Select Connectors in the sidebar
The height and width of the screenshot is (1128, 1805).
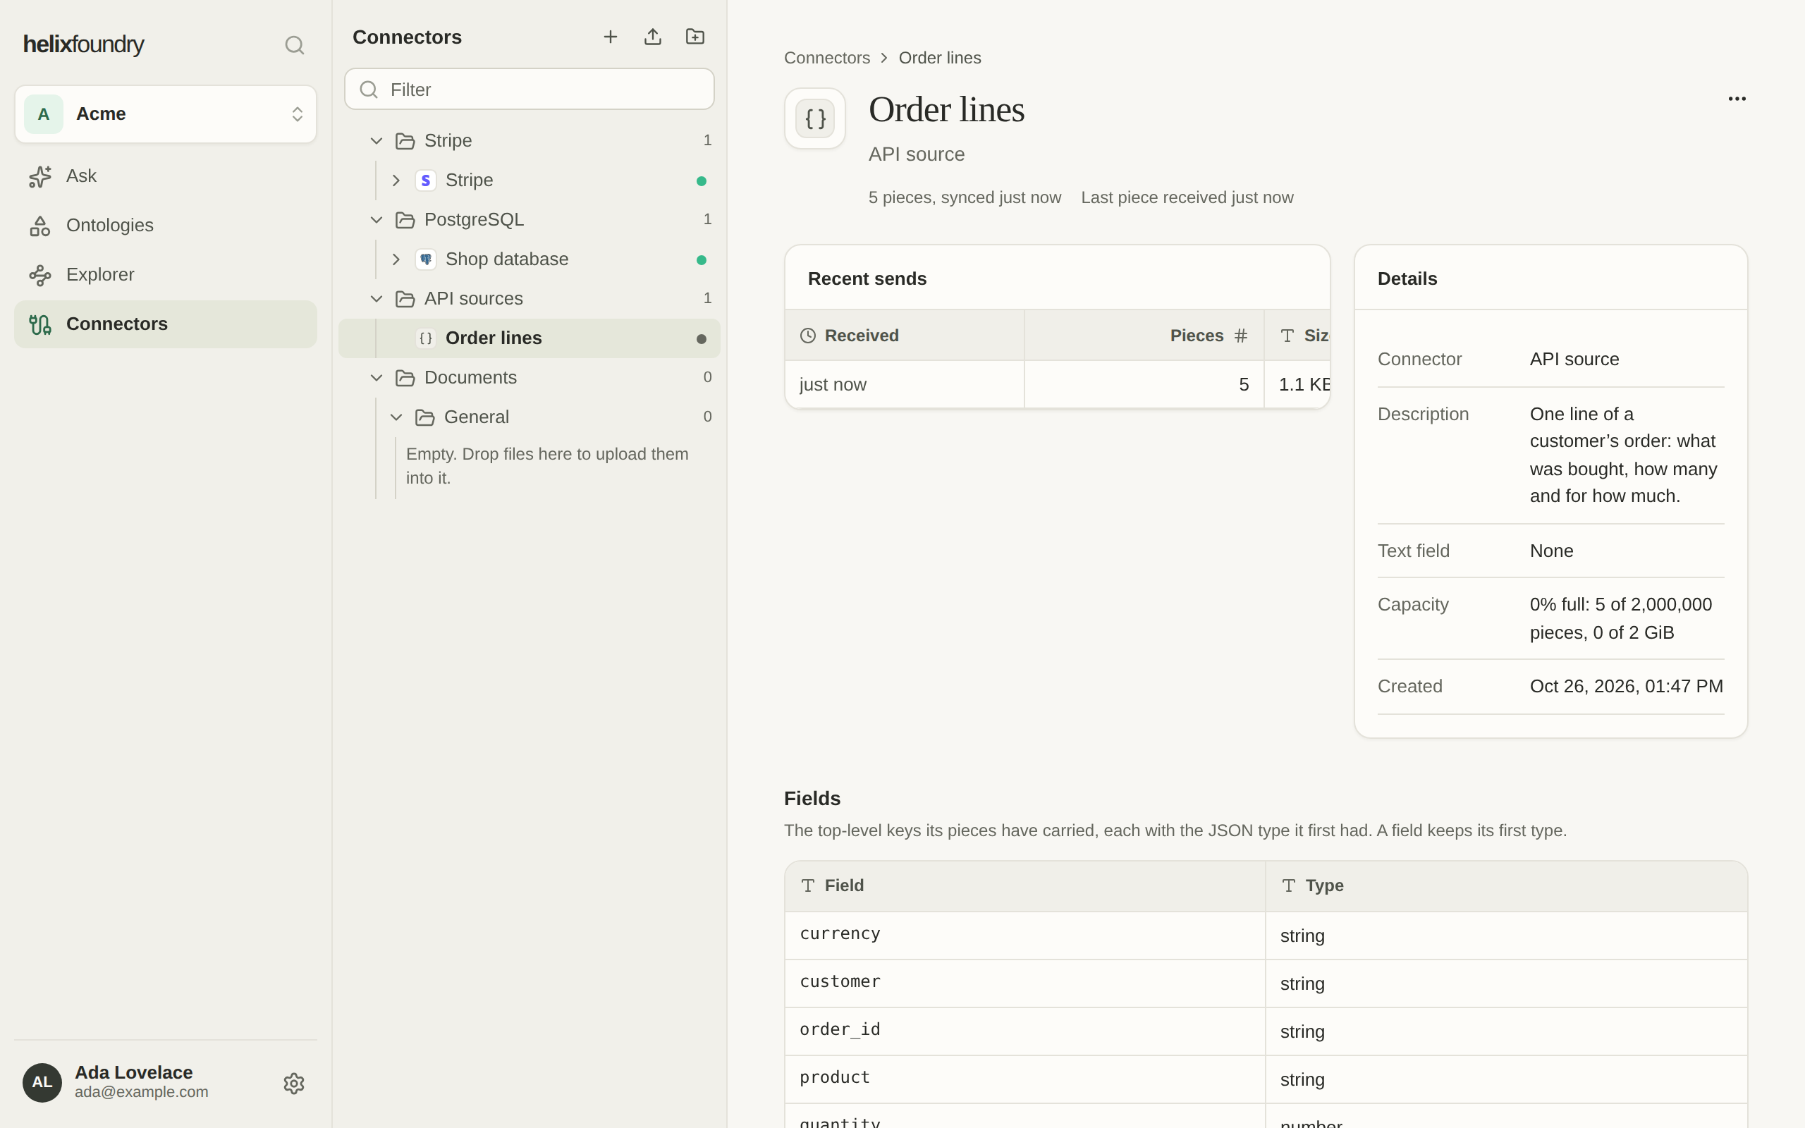pos(166,324)
